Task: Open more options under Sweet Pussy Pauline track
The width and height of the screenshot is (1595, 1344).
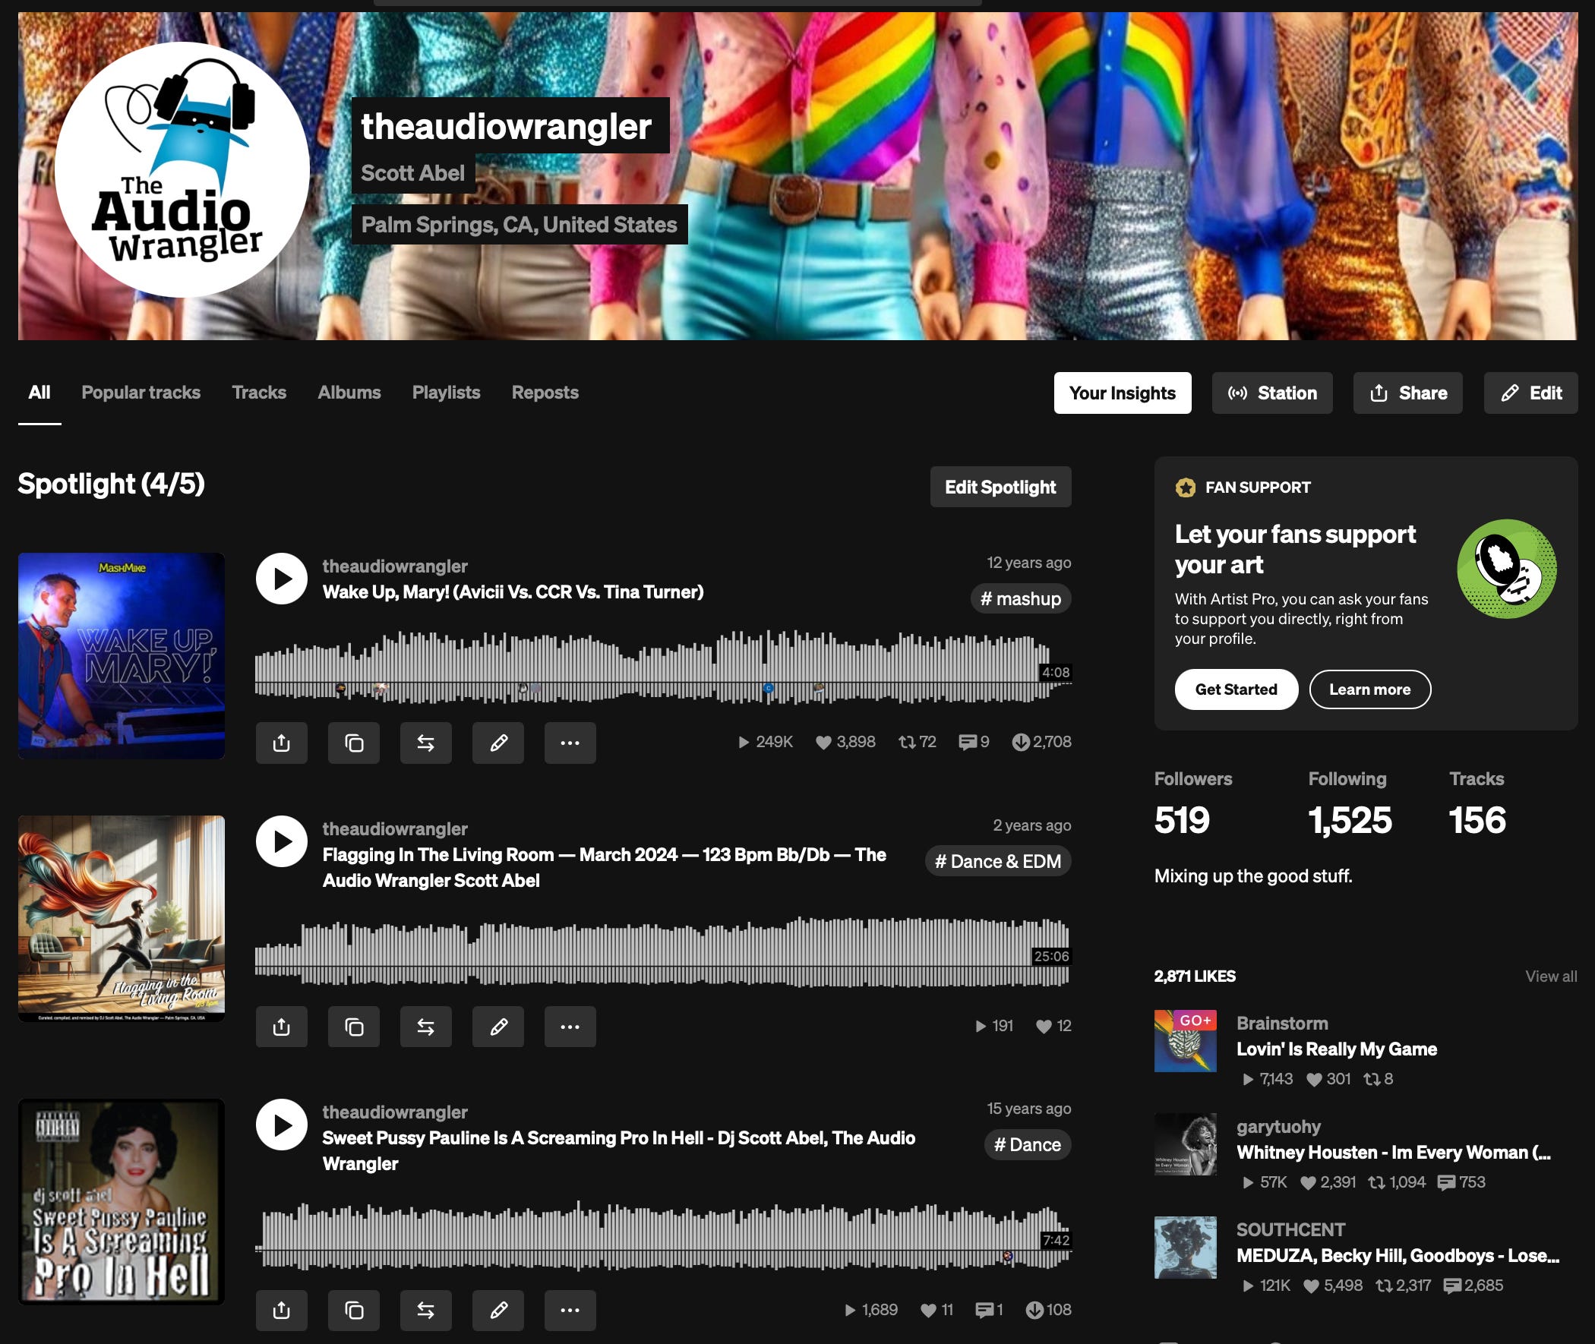Action: pyautogui.click(x=569, y=1310)
